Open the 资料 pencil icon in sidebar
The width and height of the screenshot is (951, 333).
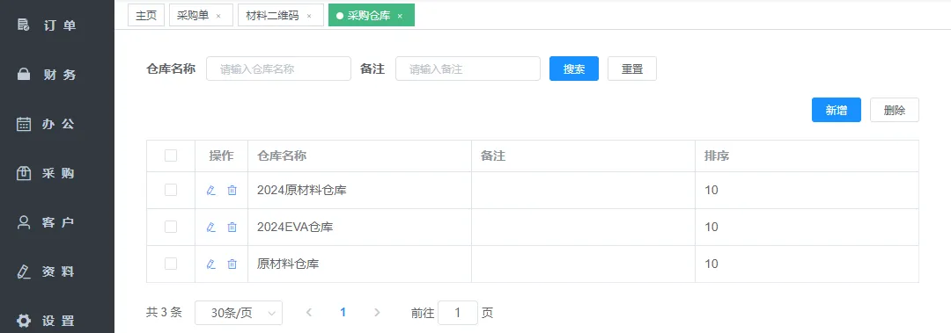point(23,271)
